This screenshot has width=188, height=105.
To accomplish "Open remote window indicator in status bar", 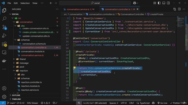I will (3, 103).
